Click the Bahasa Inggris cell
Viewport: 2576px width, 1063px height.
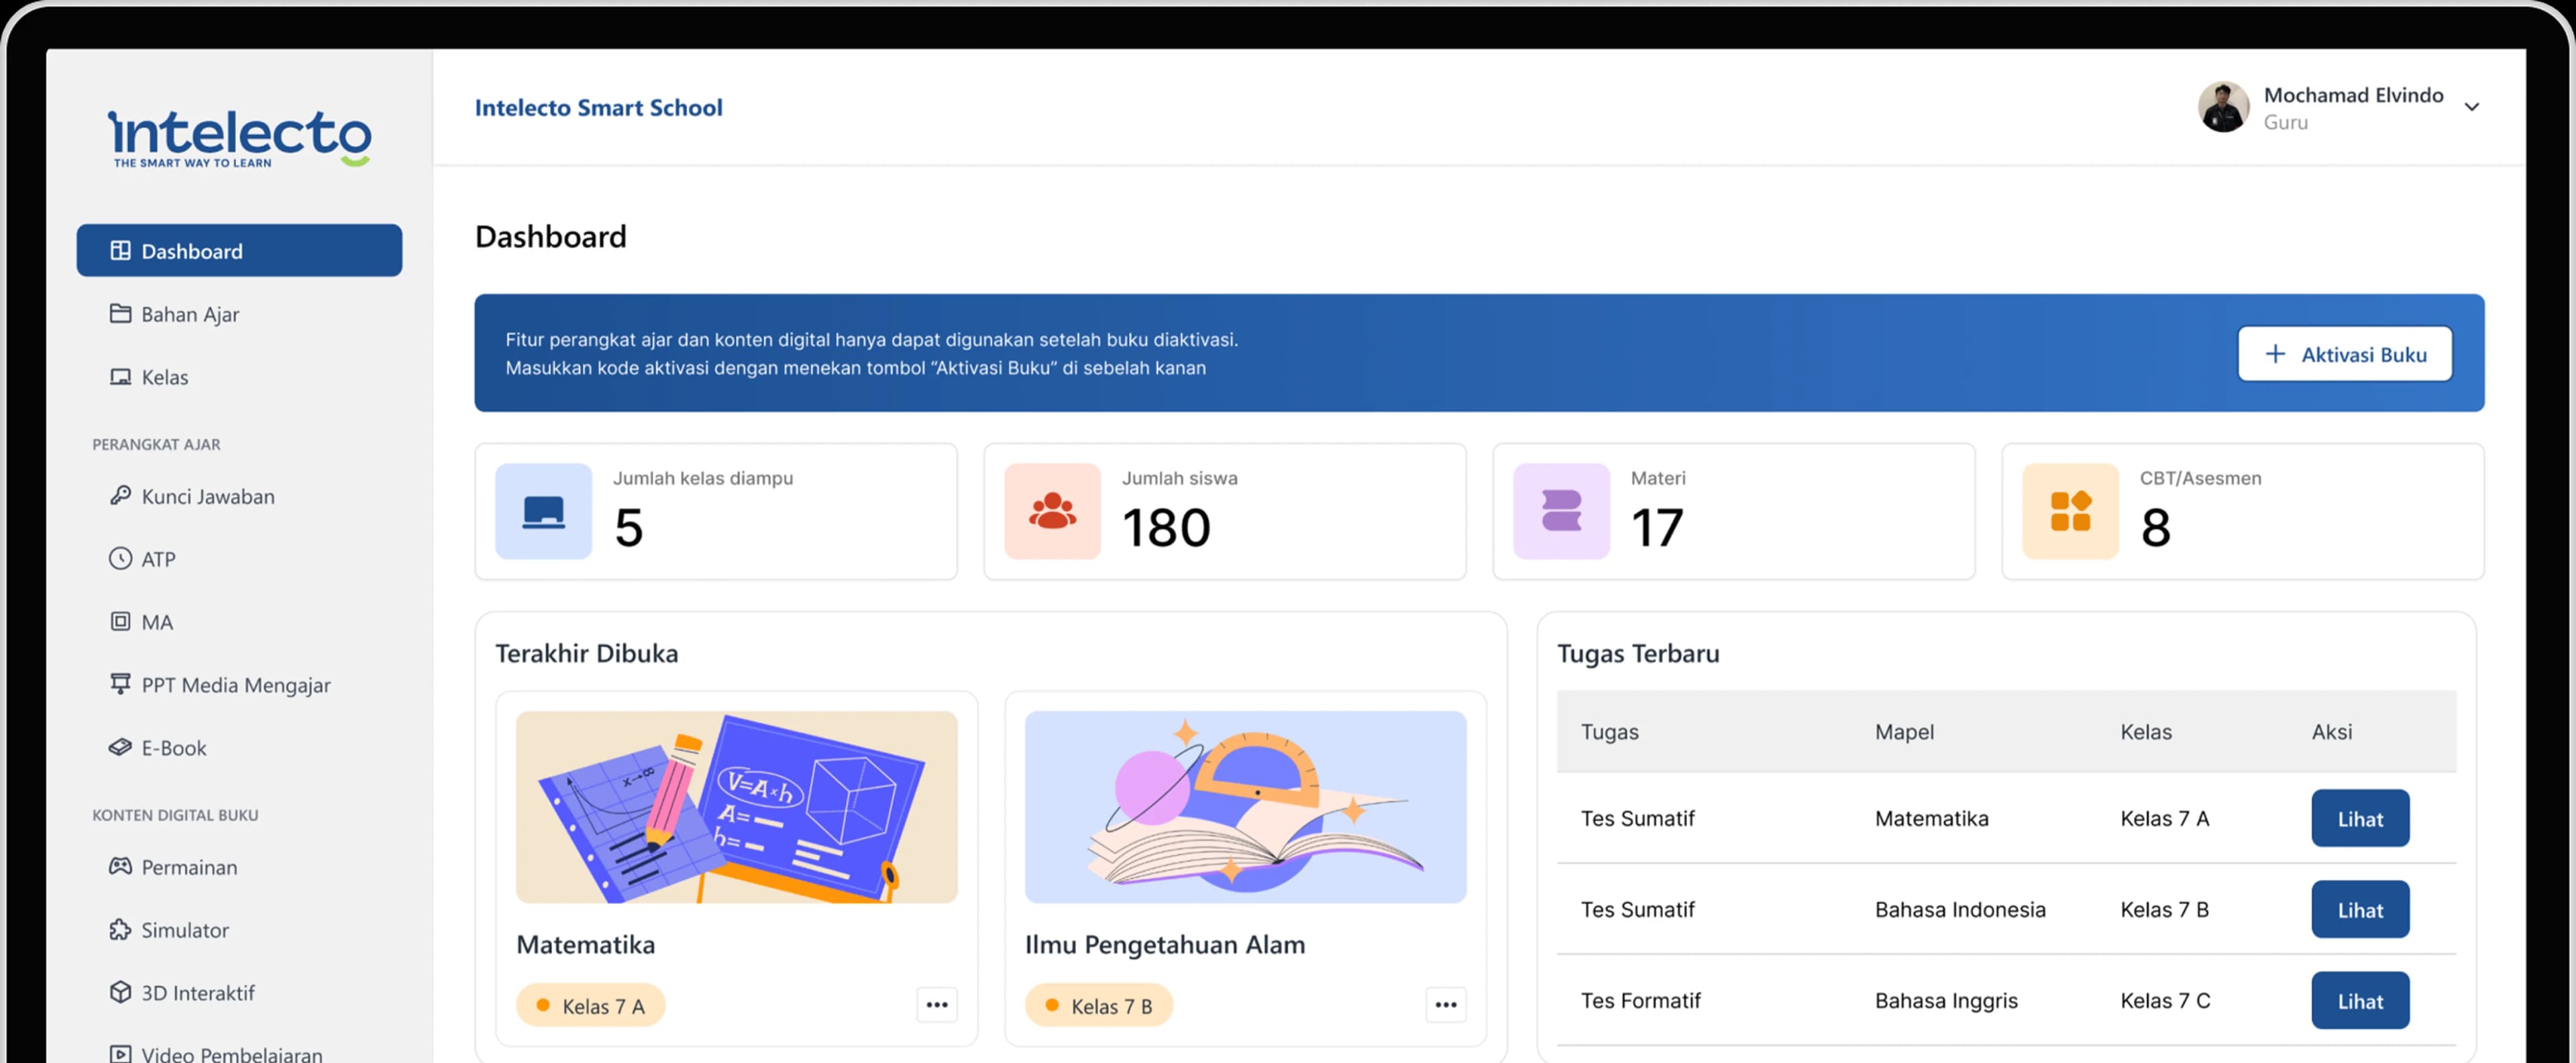pyautogui.click(x=1946, y=1001)
